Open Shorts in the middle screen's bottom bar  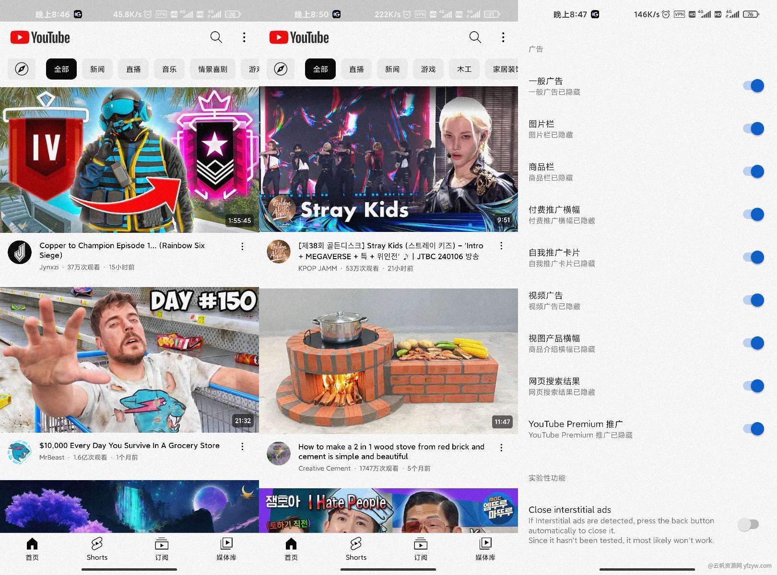click(x=356, y=549)
